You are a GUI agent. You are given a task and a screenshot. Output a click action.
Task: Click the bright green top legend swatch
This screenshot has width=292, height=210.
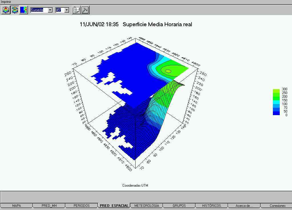(276, 91)
